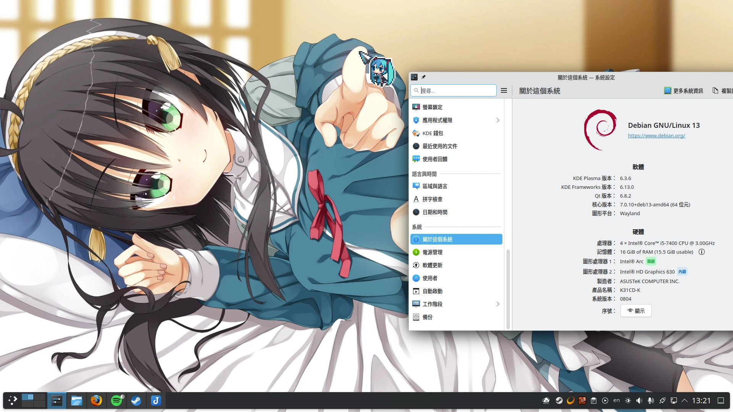Open Spotify from the taskbar
This screenshot has width=733, height=412.
(117, 401)
